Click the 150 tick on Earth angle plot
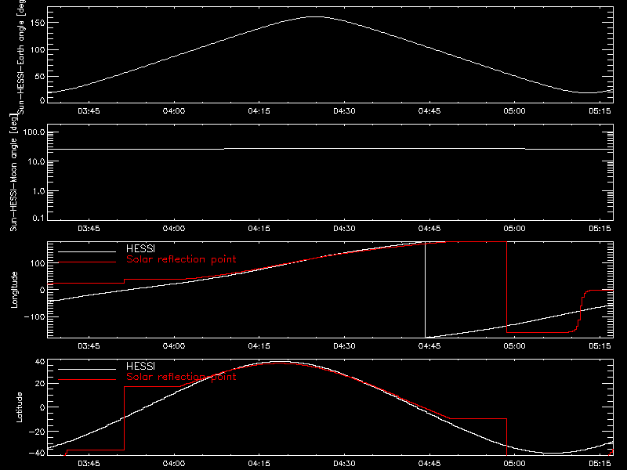Viewport: 627px width, 470px height. tap(37, 23)
